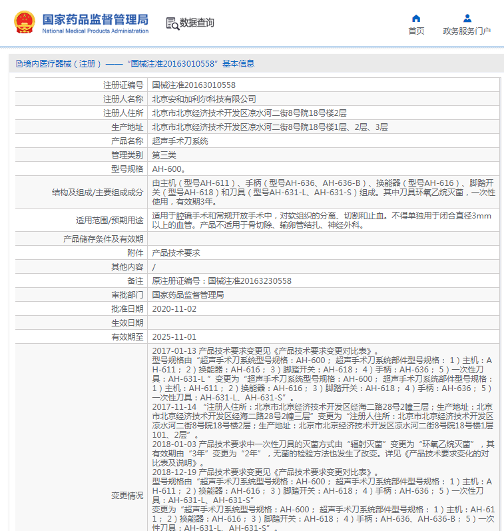
Task: Open 政务服务门户 via person icon
Action: pyautogui.click(x=467, y=18)
